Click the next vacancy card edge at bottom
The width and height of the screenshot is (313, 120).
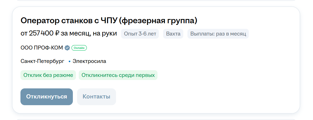point(156,119)
